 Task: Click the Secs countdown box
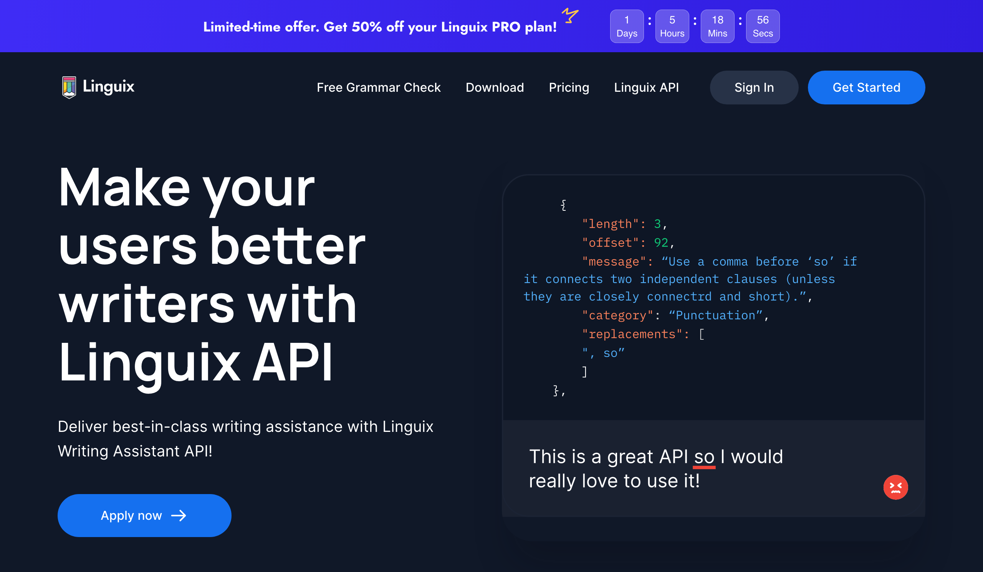762,26
